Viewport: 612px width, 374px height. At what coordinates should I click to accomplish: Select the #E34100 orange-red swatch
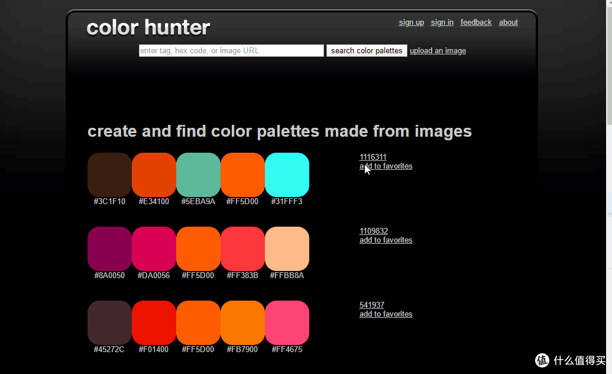click(154, 175)
